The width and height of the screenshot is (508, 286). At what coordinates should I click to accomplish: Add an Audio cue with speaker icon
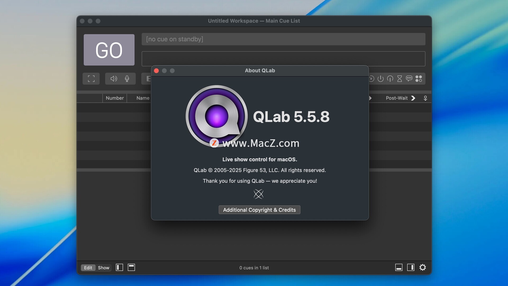(x=114, y=79)
